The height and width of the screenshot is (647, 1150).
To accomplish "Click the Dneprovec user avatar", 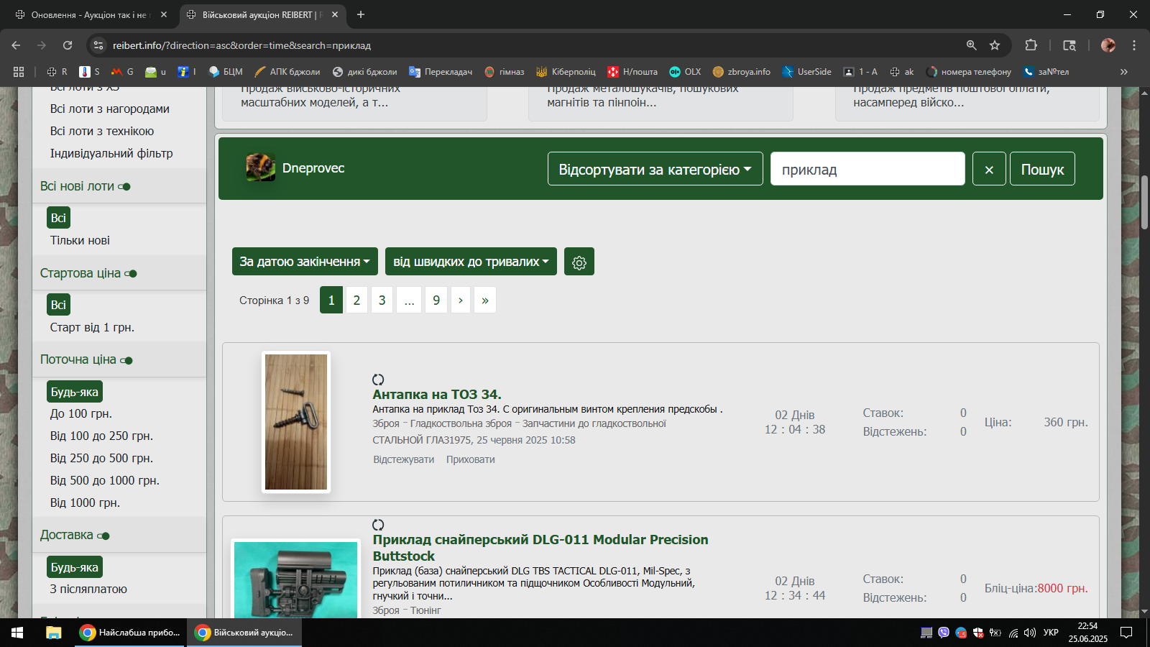I will 260,168.
